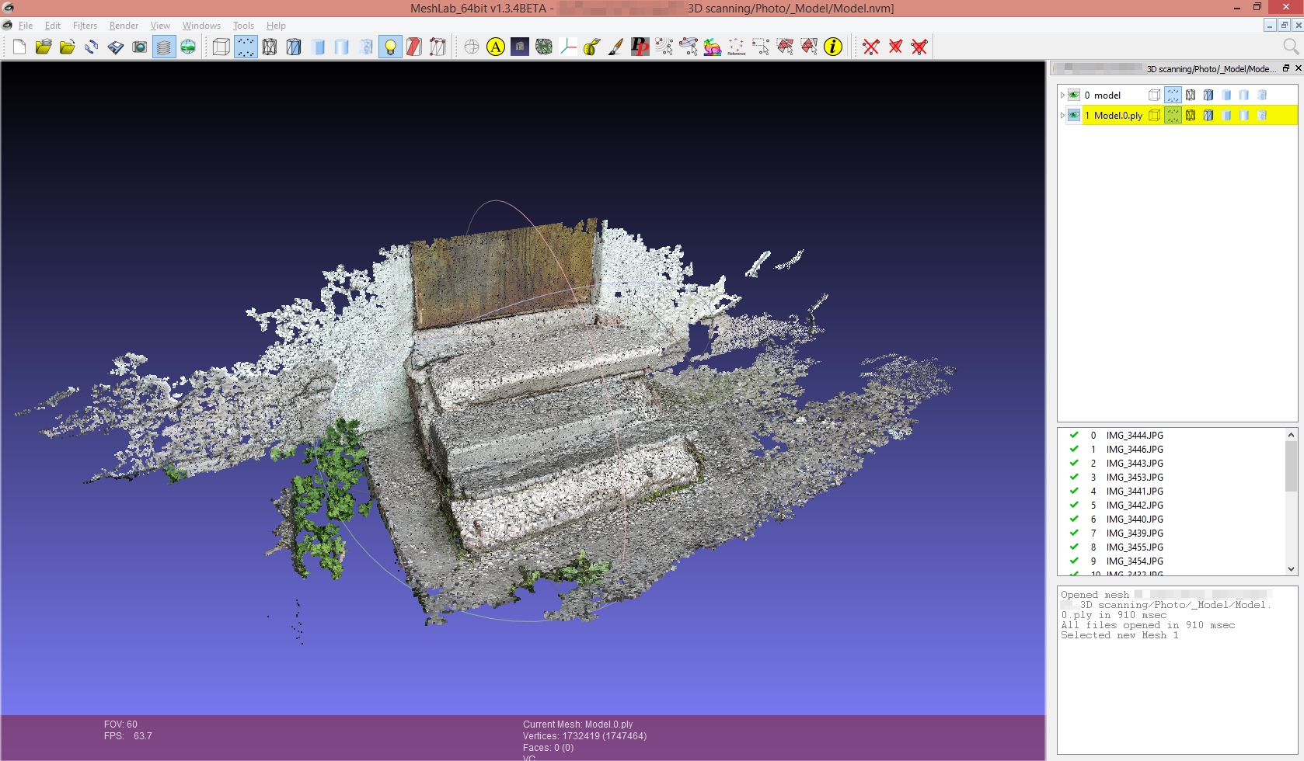Open the PP pick points tool
This screenshot has width=1304, height=761.
(640, 47)
